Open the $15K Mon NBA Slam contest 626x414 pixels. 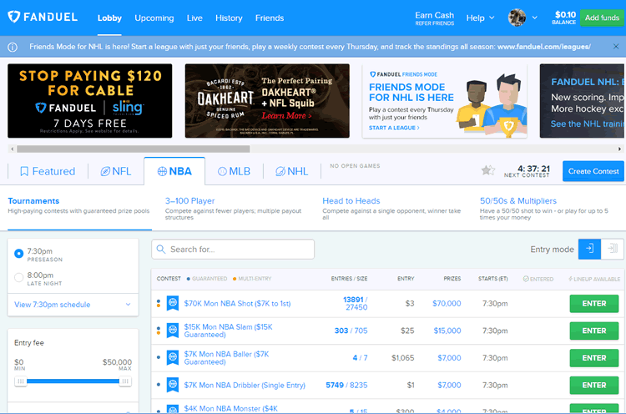pos(228,331)
